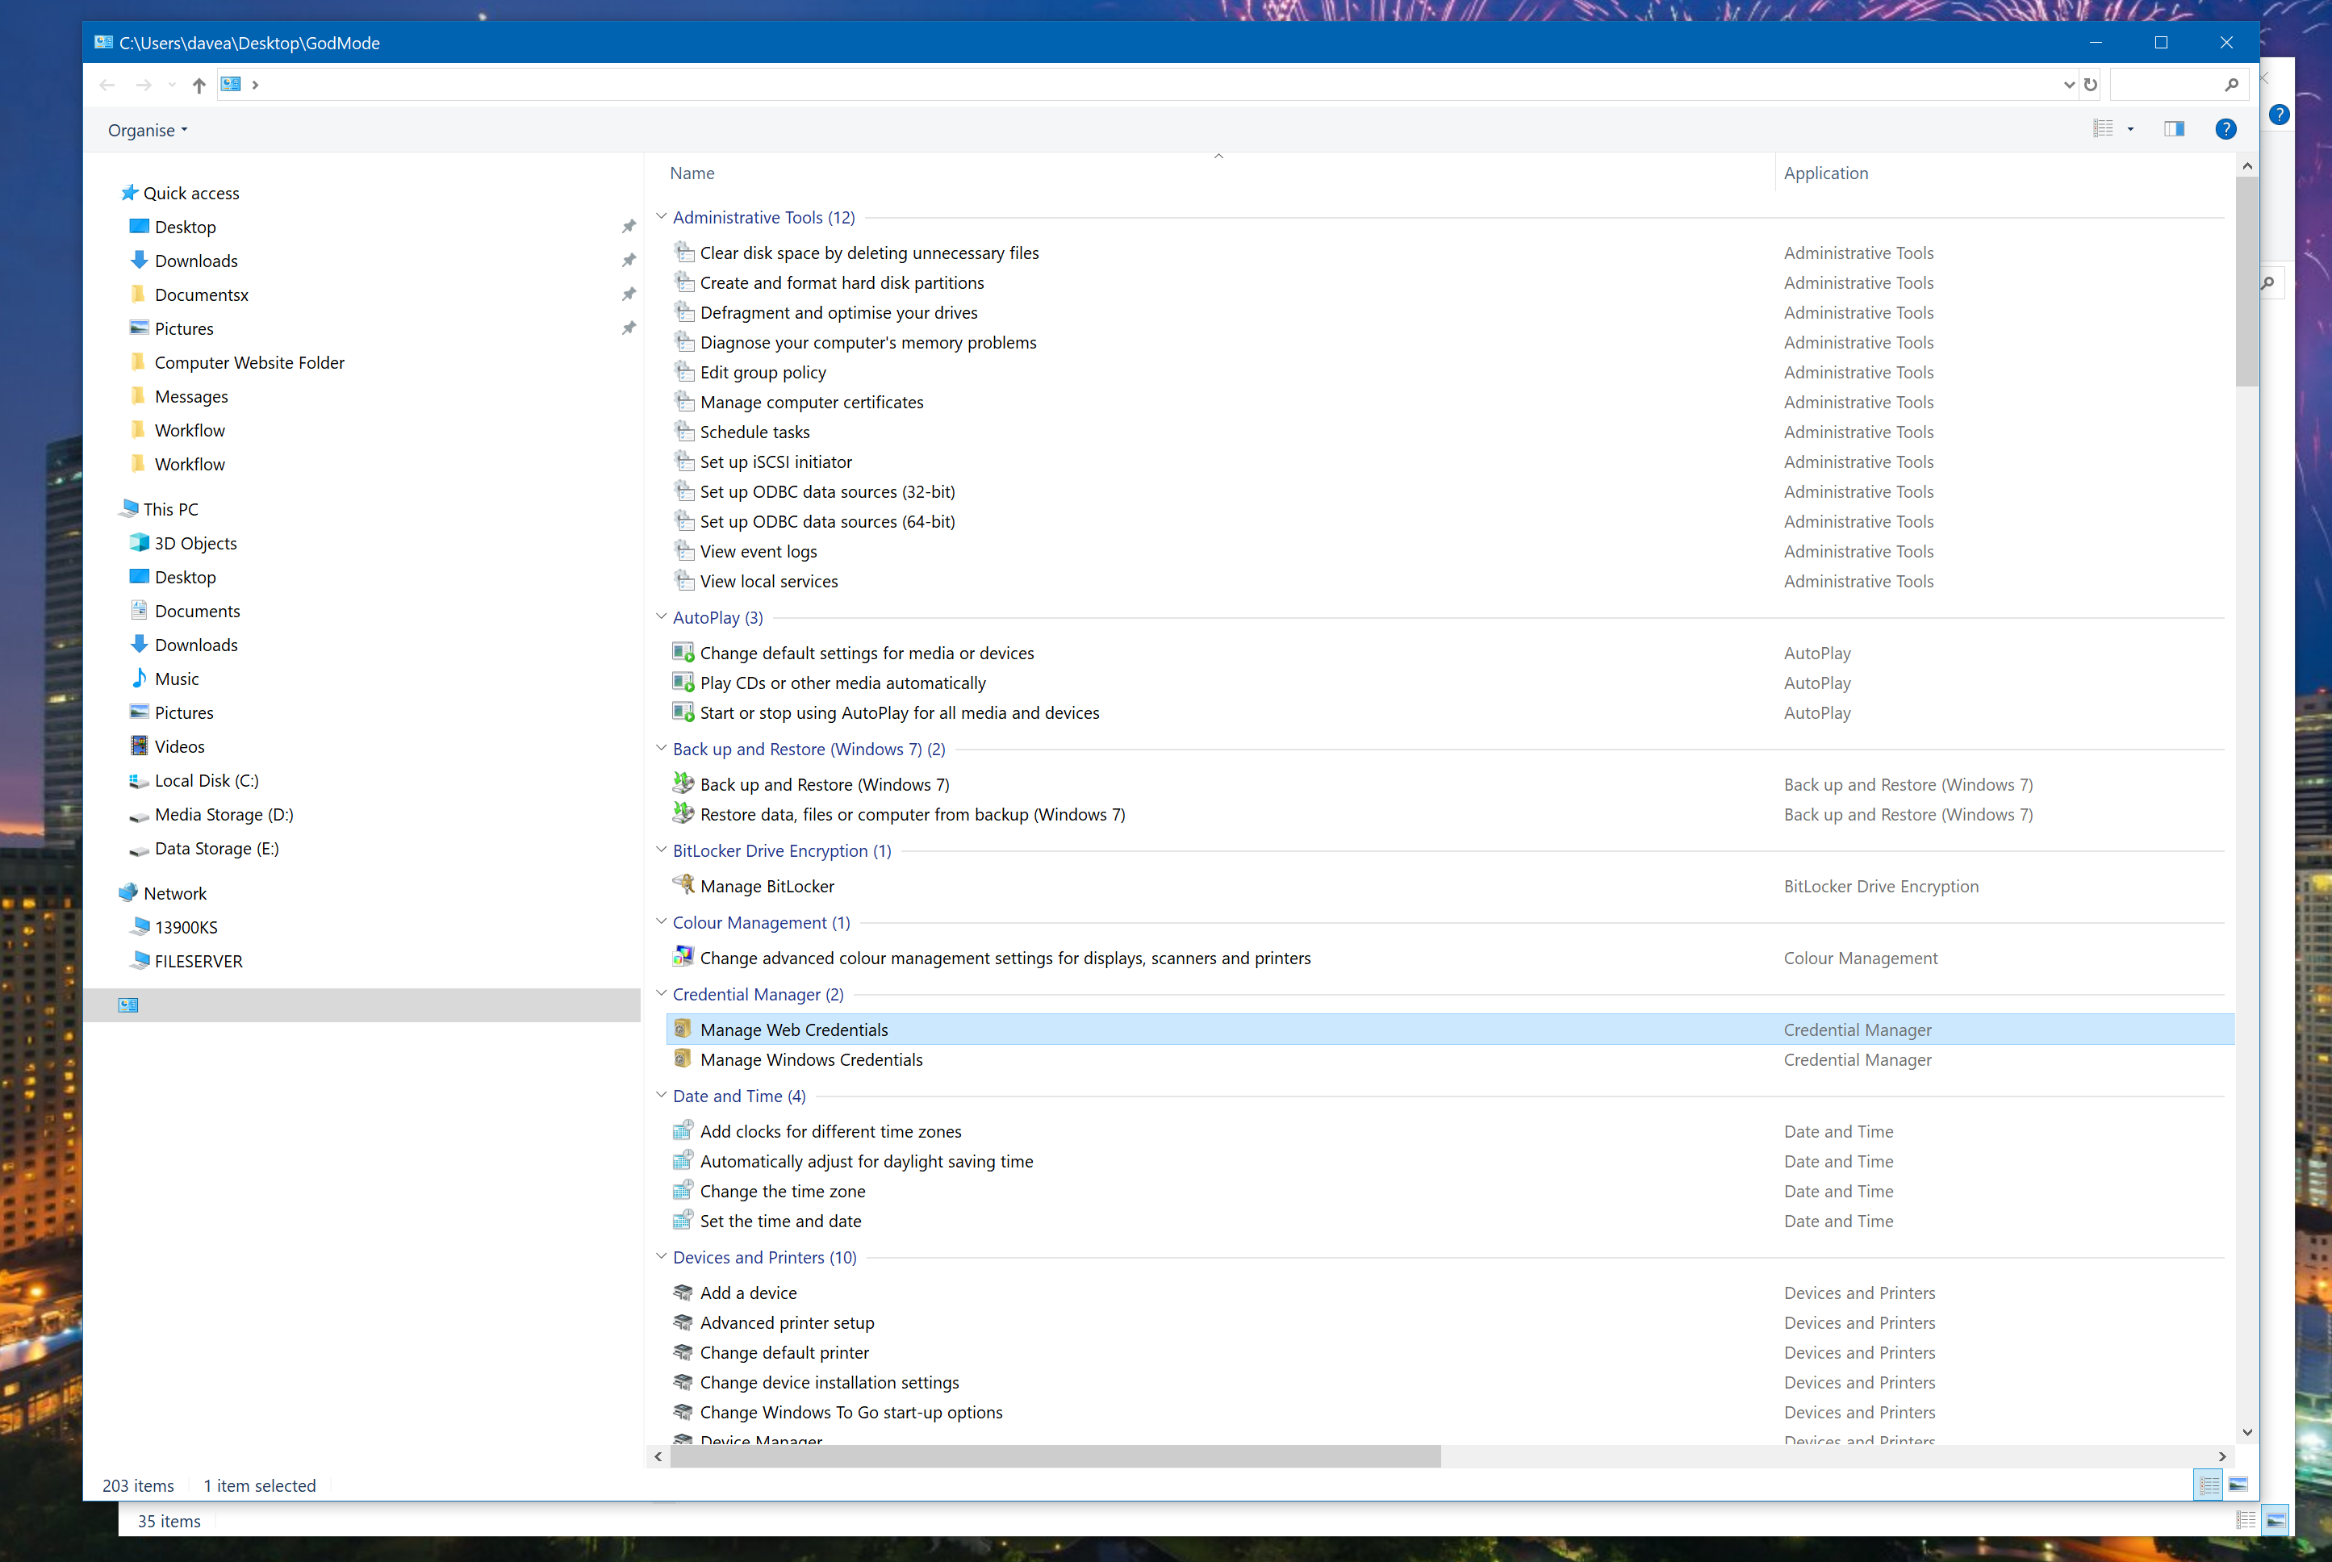The image size is (2332, 1562).
Task: Toggle the preview pane icon
Action: [x=2175, y=128]
